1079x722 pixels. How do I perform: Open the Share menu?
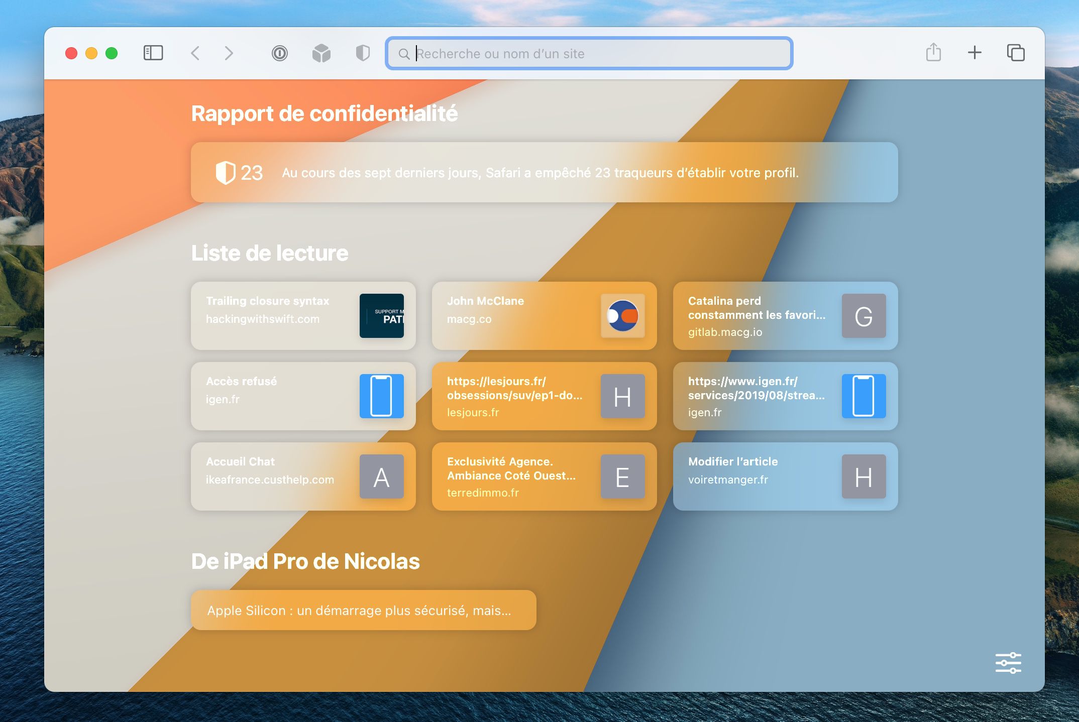click(933, 52)
